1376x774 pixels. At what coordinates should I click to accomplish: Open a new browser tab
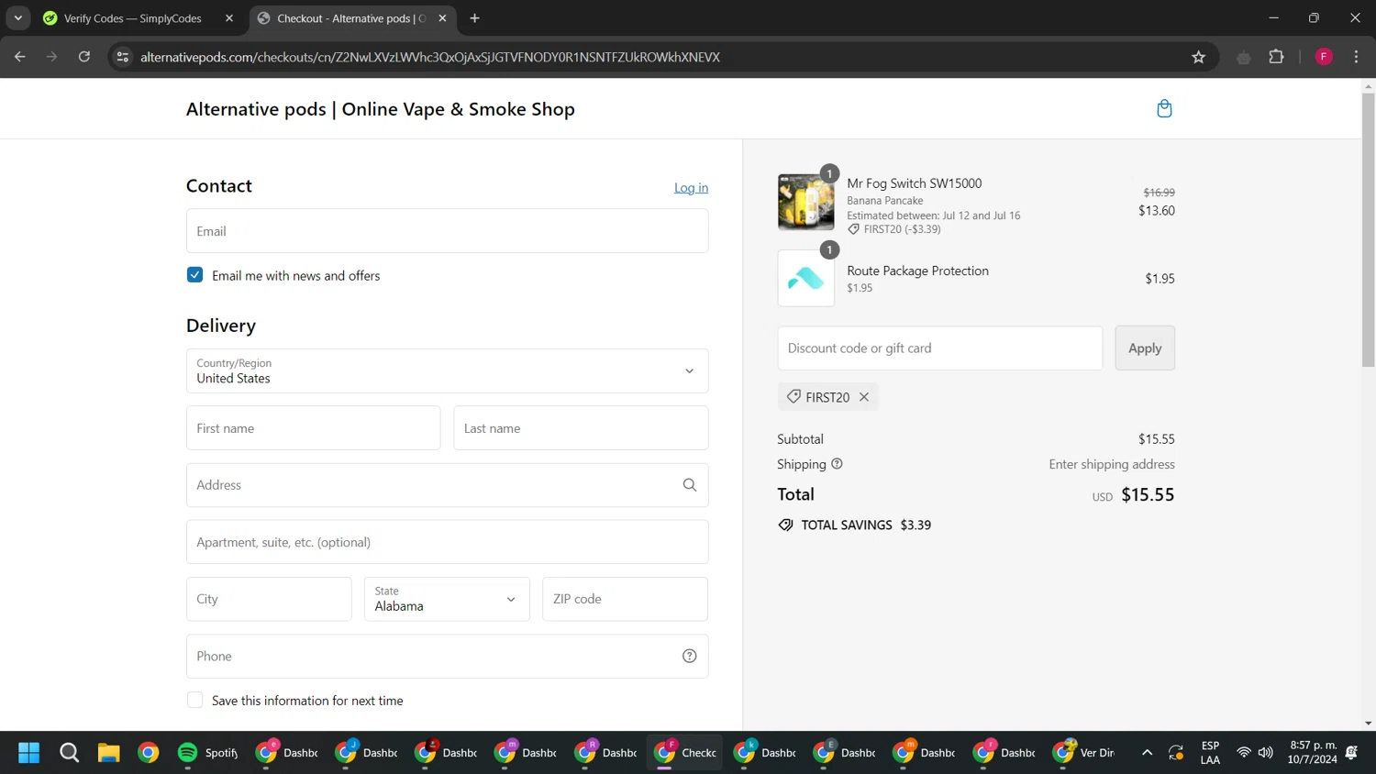[x=474, y=18]
